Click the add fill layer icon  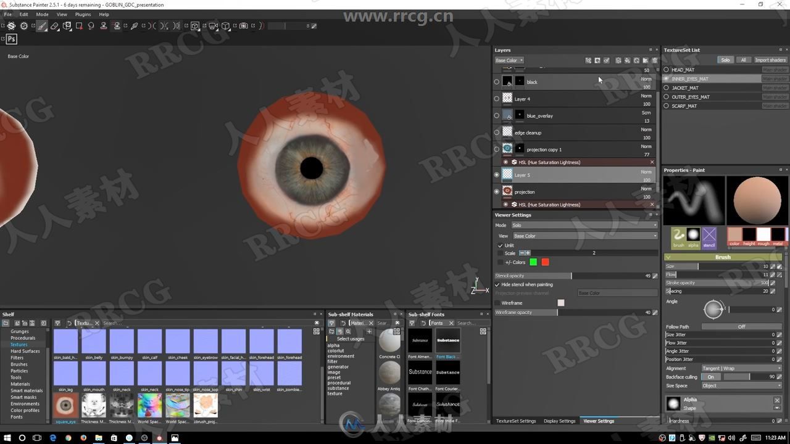click(628, 60)
